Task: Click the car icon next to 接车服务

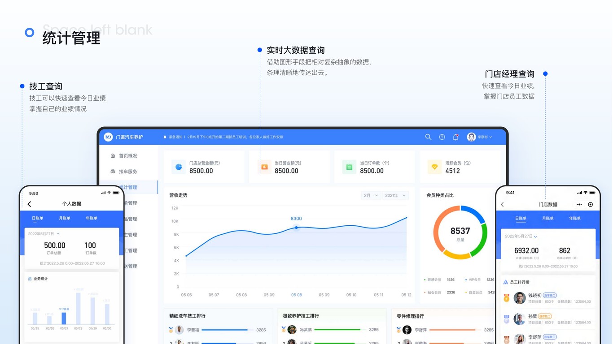Action: point(113,172)
